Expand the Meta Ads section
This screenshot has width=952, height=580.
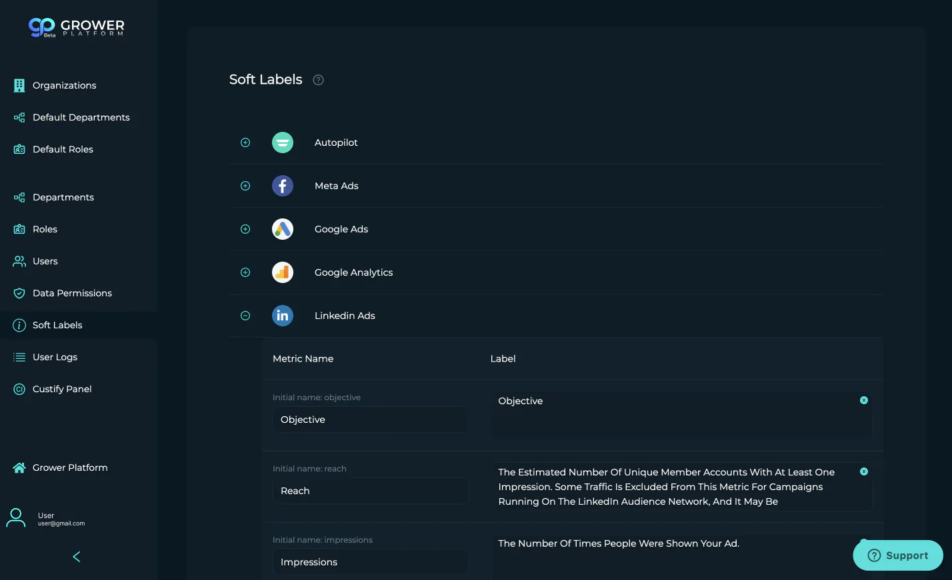tap(245, 186)
